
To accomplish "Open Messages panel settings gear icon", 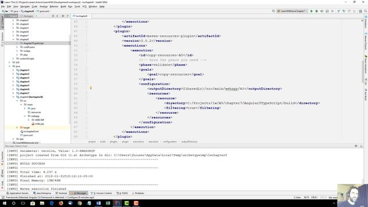I will point(356,145).
